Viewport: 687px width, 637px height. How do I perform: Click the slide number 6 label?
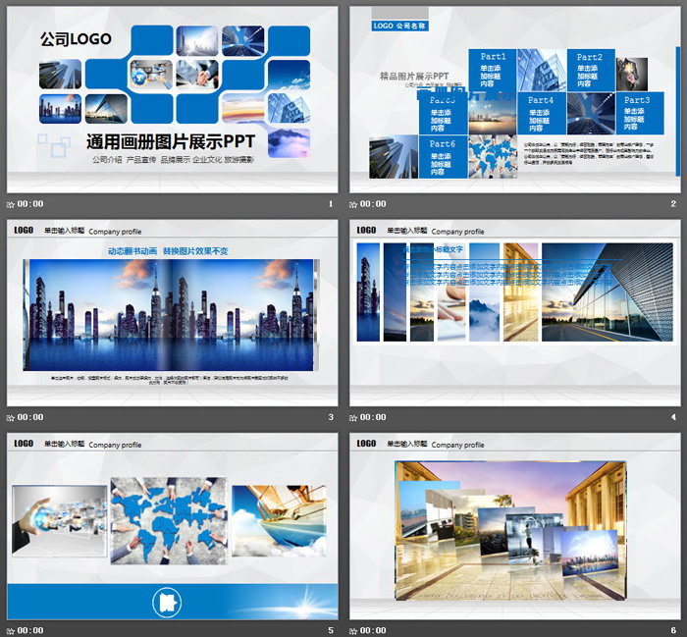point(673,629)
